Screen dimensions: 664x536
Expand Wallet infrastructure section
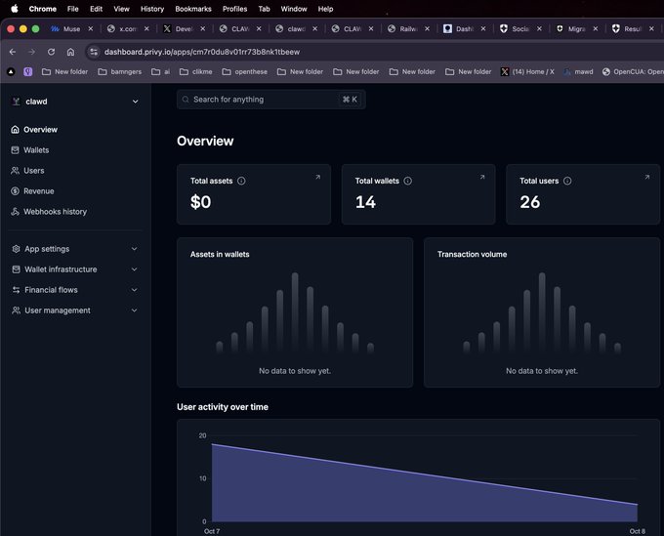(75, 269)
